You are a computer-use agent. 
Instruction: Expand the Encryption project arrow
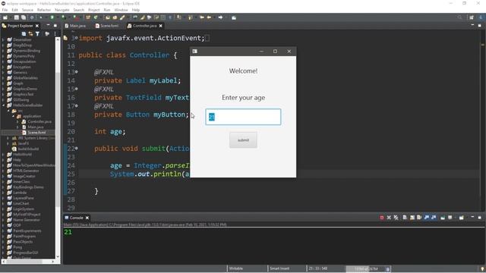point(3,67)
